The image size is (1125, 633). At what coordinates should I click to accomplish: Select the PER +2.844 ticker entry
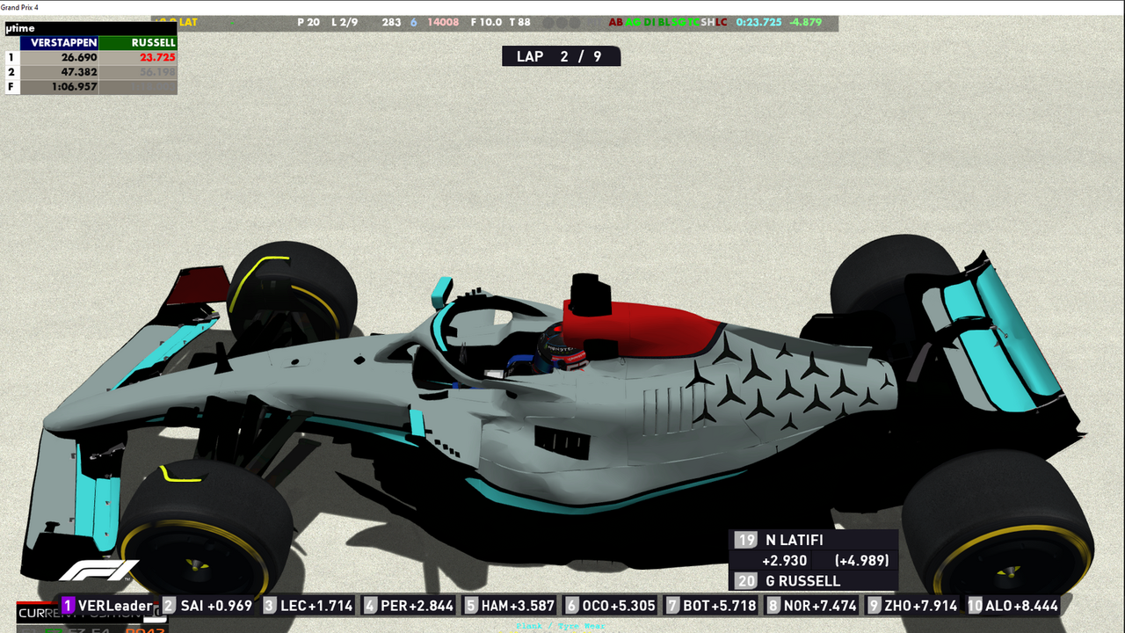410,605
